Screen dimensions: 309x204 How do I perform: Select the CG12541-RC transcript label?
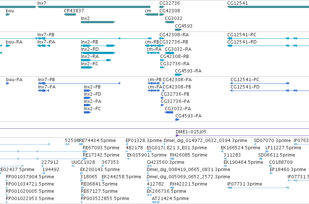click(x=241, y=35)
